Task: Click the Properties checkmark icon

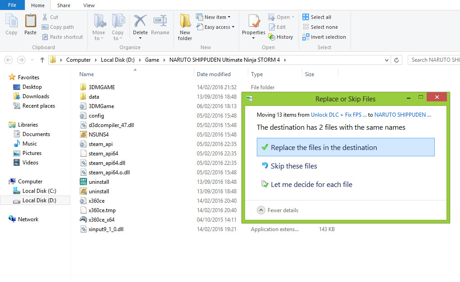Action: (254, 21)
